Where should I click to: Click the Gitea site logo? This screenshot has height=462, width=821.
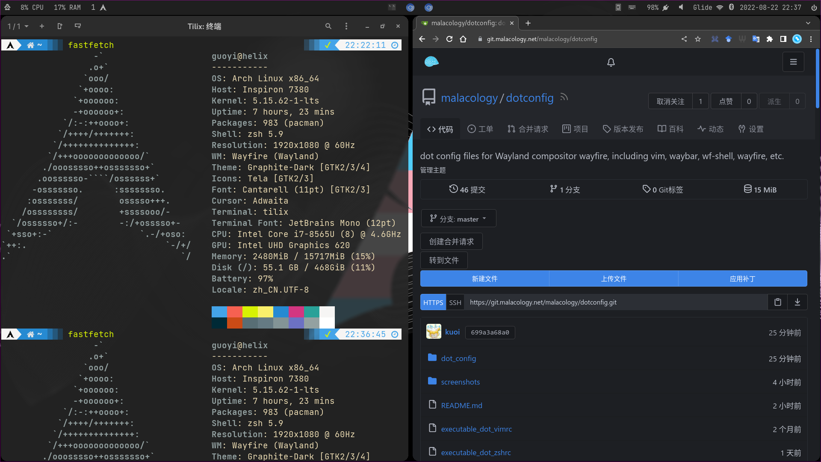pyautogui.click(x=431, y=62)
